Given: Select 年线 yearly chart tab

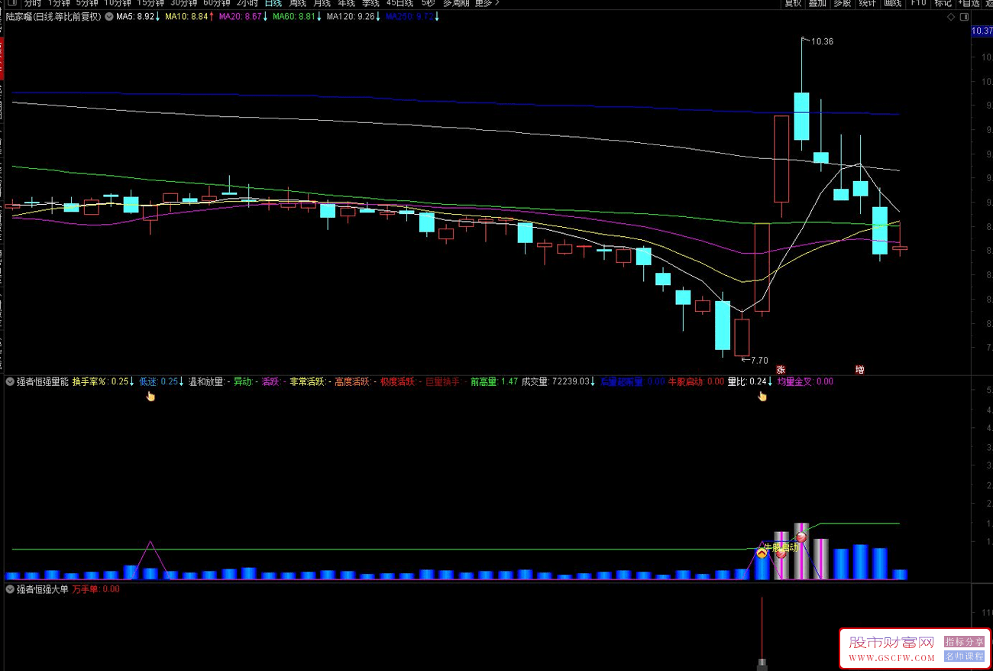Looking at the screenshot, I should 347,3.
